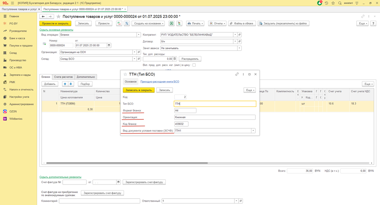Click Скрыть основные реквизиты link

tap(56, 30)
